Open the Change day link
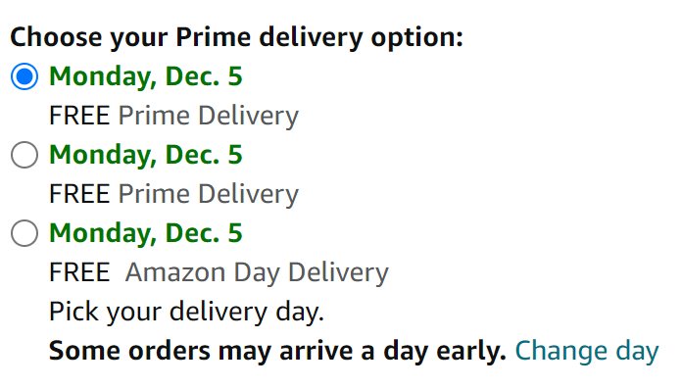Image resolution: width=682 pixels, height=388 pixels. 587,351
